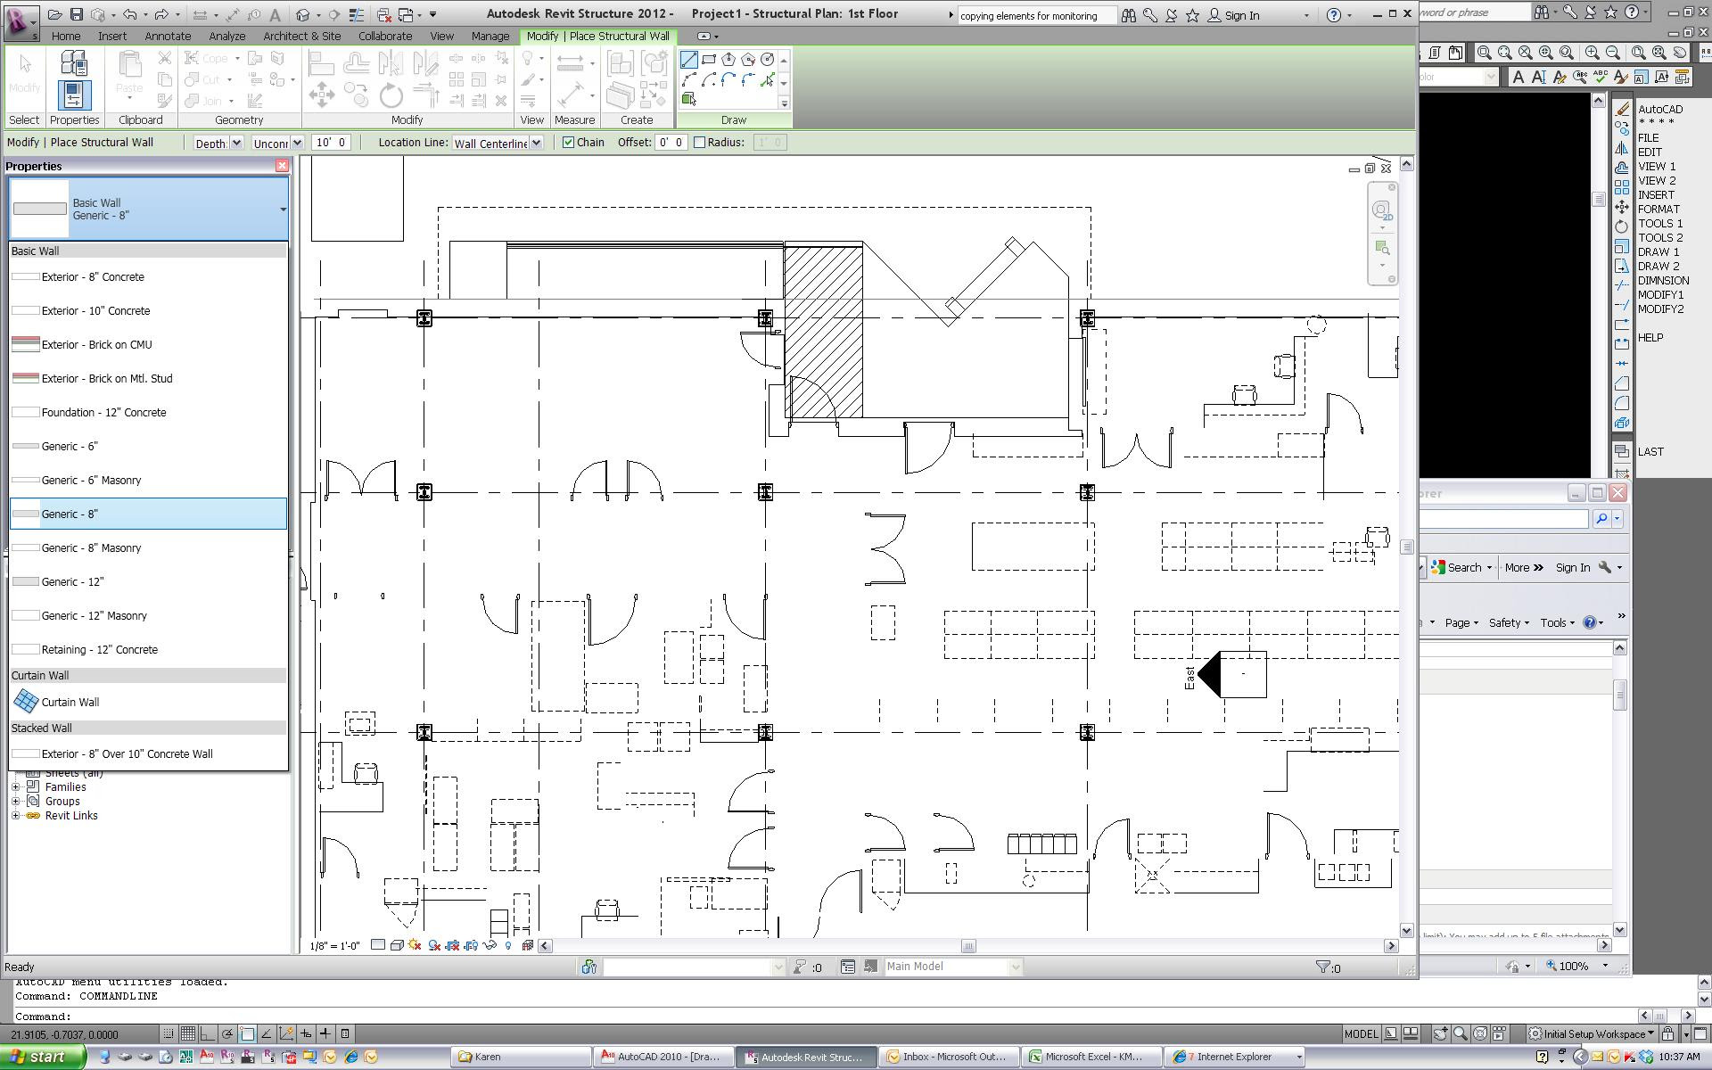Switch to AutoCAD 2010 taskbar button

click(663, 1058)
